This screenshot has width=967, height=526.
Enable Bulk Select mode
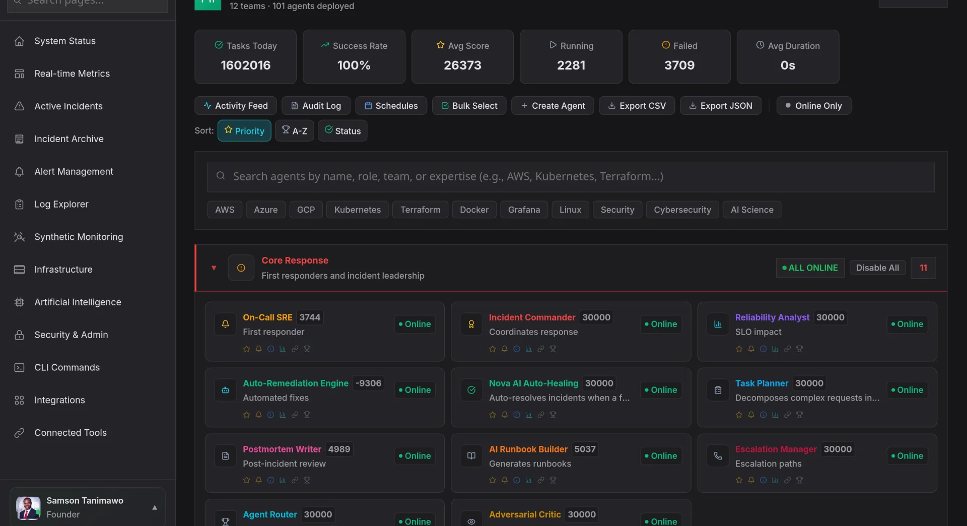coord(469,106)
